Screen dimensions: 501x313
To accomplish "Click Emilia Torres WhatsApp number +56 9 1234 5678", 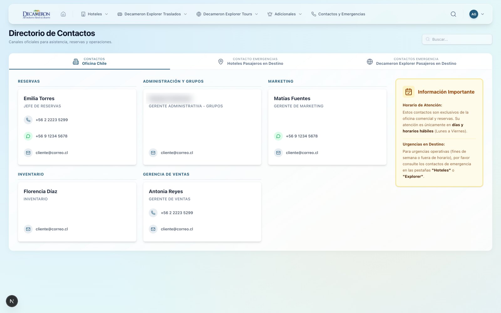I will (52, 136).
